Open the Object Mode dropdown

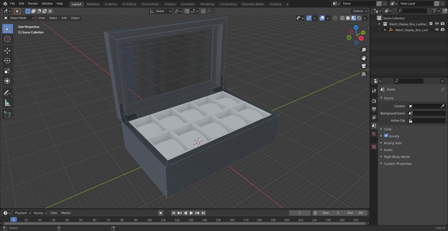[x=19, y=18]
